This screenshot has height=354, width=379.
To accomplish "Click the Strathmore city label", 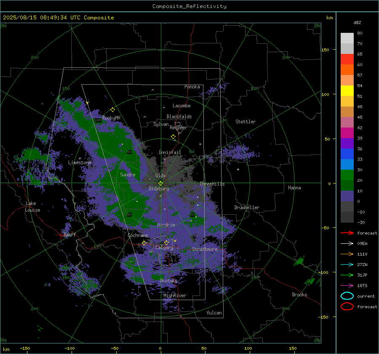I will click(x=205, y=249).
